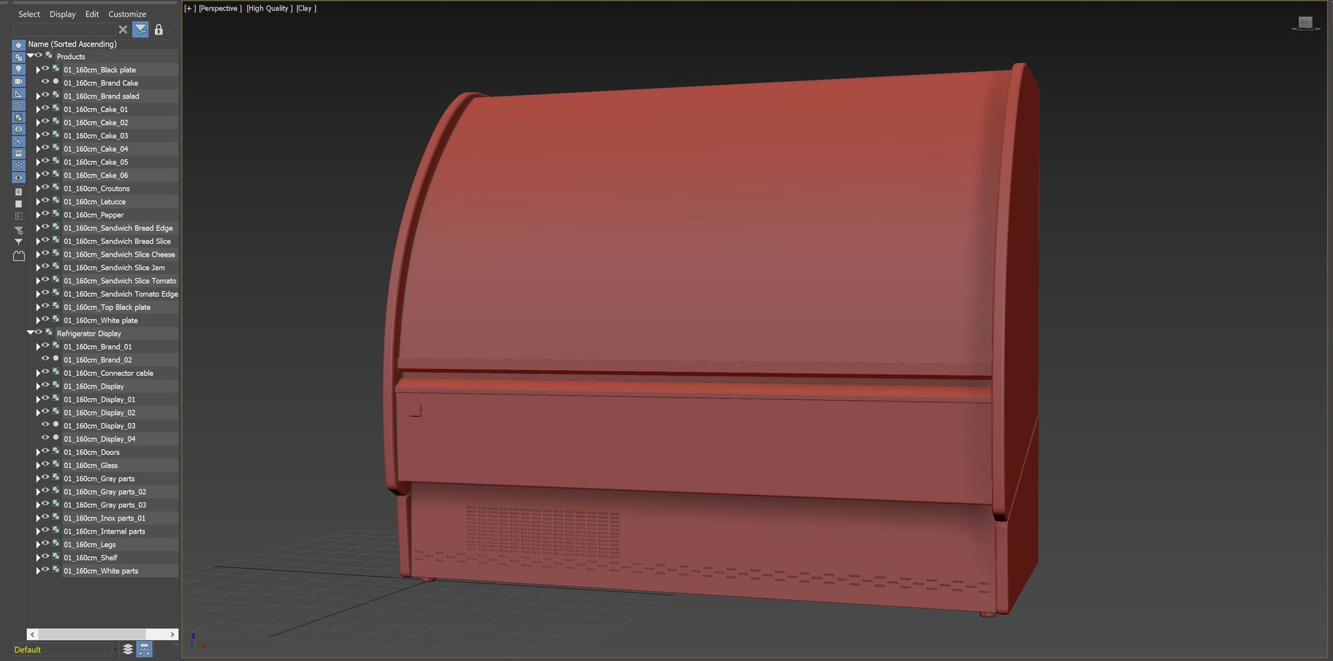Expand the 01_160cm_Black plate node
Viewport: 1333px width, 661px height.
pos(38,69)
